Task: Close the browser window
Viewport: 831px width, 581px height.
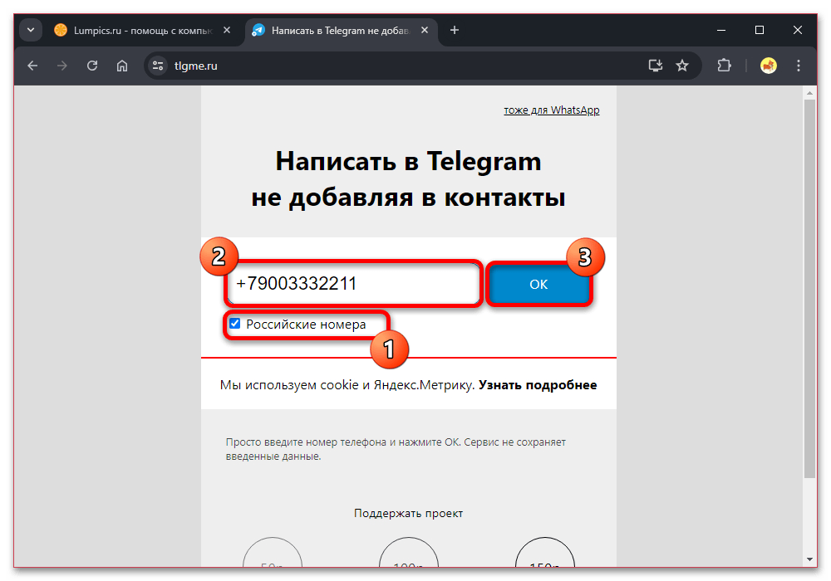Action: coord(798,30)
